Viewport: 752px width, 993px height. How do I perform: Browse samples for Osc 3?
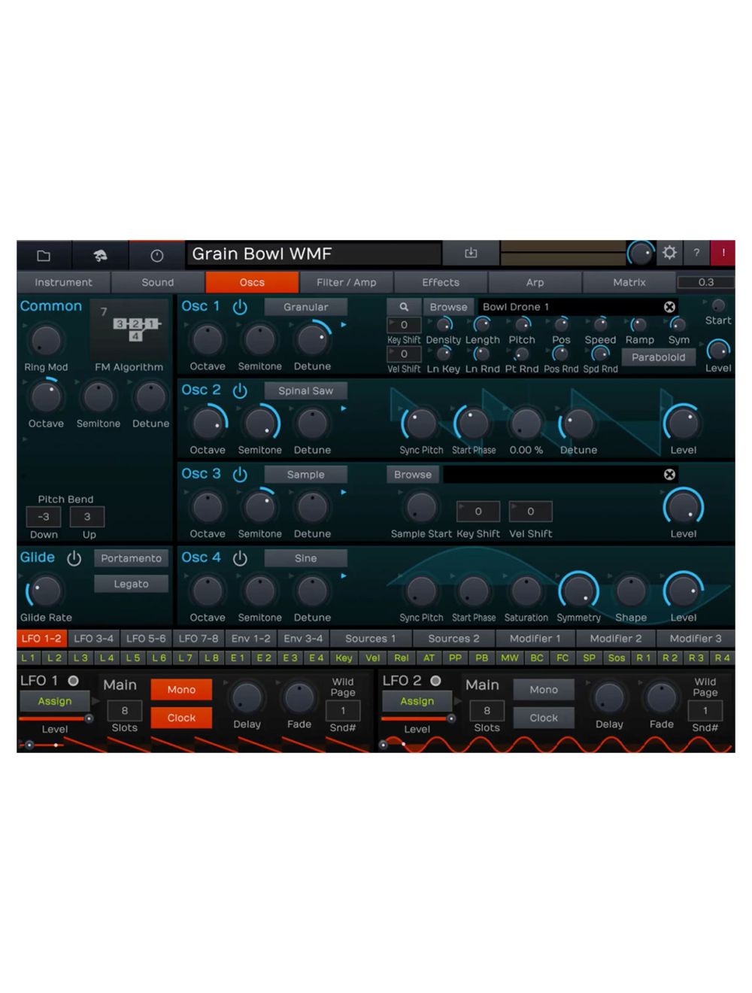412,475
